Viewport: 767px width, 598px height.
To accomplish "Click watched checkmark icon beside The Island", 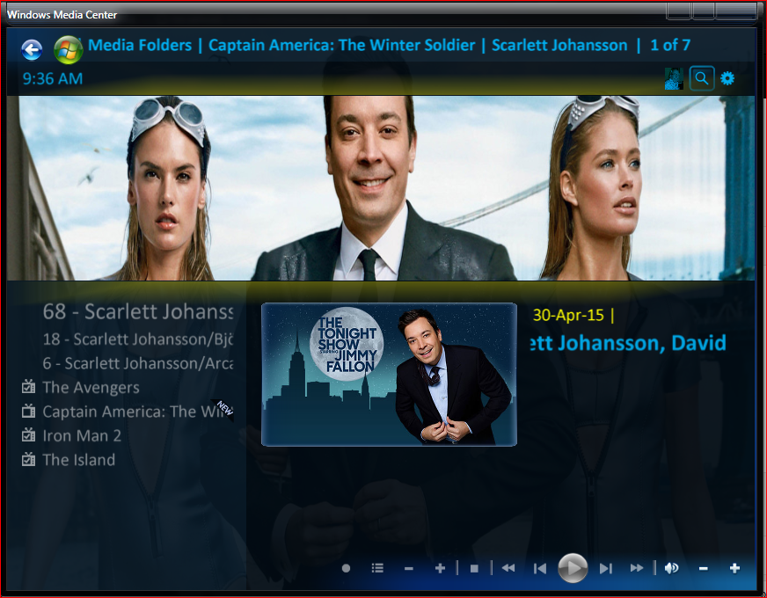I will pyautogui.click(x=29, y=459).
